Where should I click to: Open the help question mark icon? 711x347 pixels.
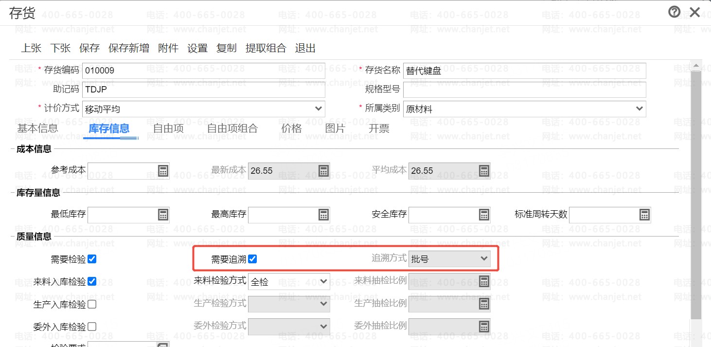coord(674,12)
